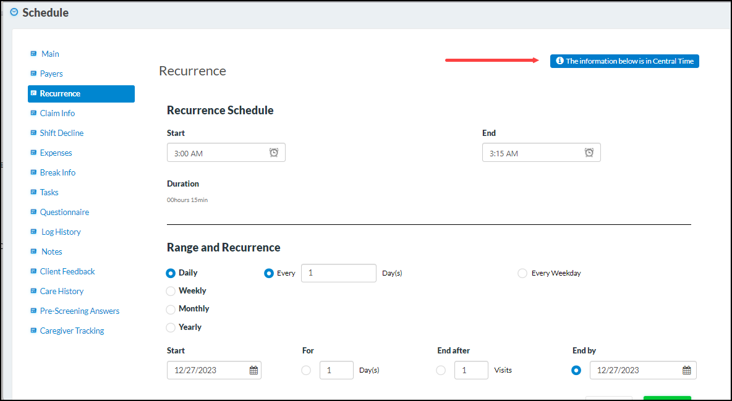Image resolution: width=732 pixels, height=401 pixels.
Task: Open the Start time clock picker
Action: point(274,152)
